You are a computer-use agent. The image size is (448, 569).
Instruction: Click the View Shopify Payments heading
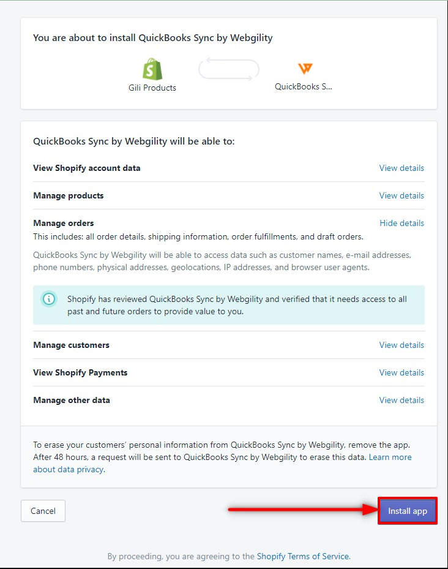80,372
